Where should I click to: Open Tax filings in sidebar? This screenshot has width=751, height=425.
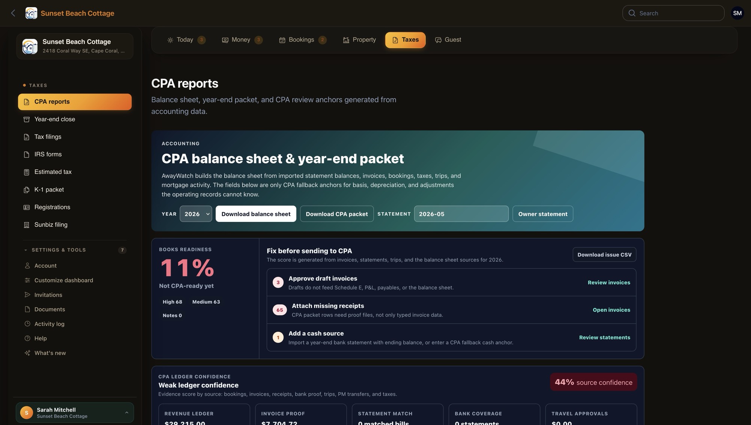point(75,137)
